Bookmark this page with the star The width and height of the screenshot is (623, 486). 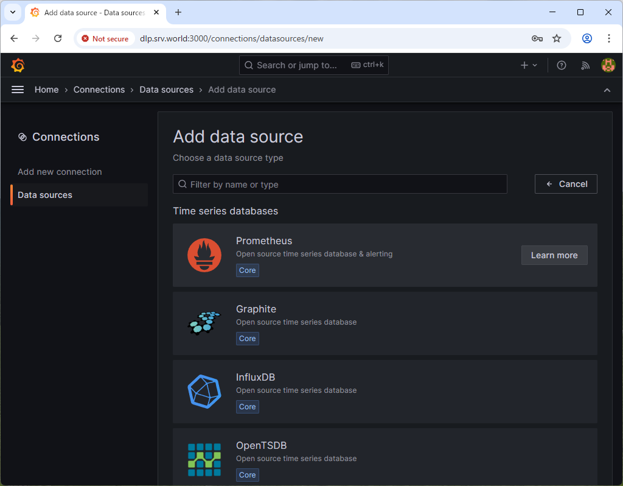[557, 38]
